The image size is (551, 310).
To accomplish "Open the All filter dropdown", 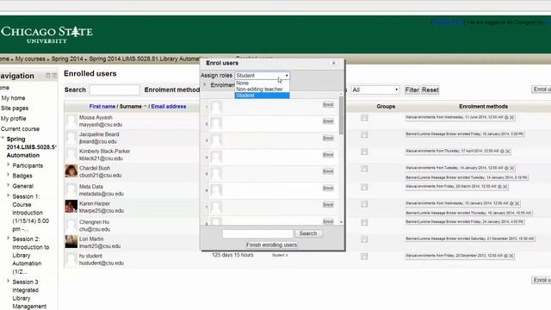I will [x=375, y=90].
